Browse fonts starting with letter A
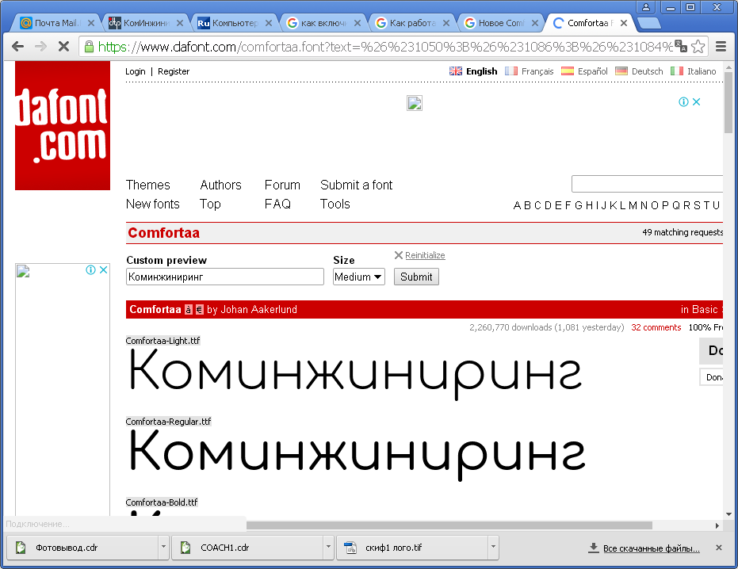The height and width of the screenshot is (569, 738). (517, 205)
